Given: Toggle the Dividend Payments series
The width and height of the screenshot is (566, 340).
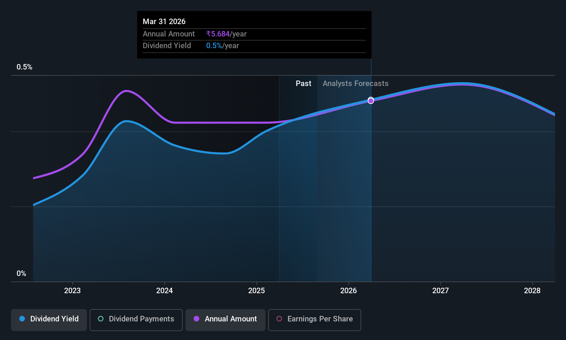Looking at the screenshot, I should (136, 320).
